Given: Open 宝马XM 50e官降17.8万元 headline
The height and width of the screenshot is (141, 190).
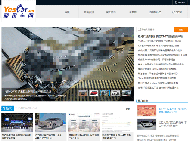Looking at the screenshot, I should (117, 137).
